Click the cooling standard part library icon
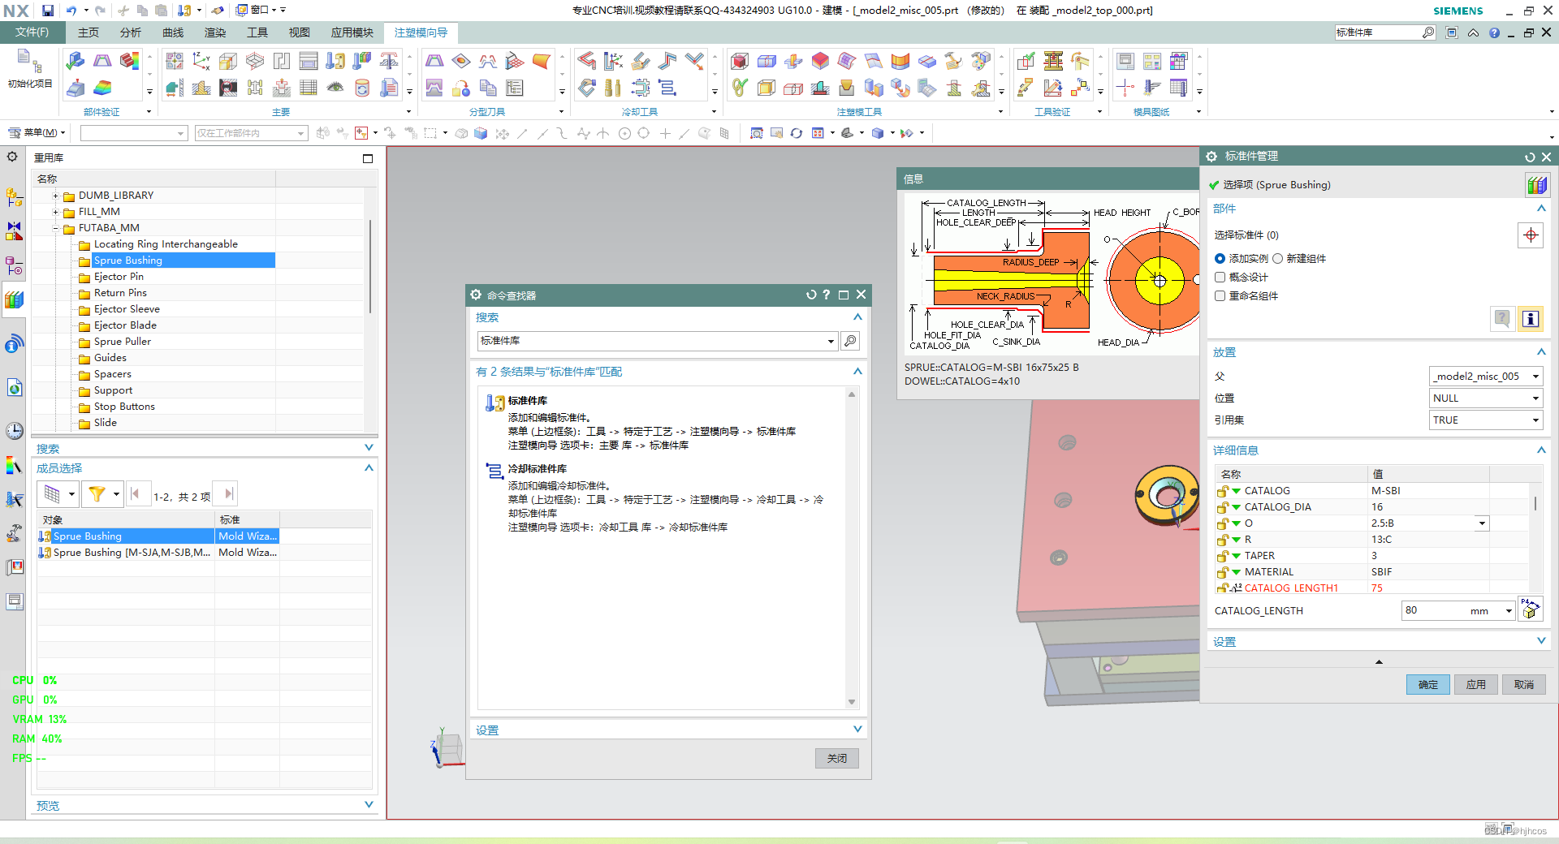 tap(667, 88)
